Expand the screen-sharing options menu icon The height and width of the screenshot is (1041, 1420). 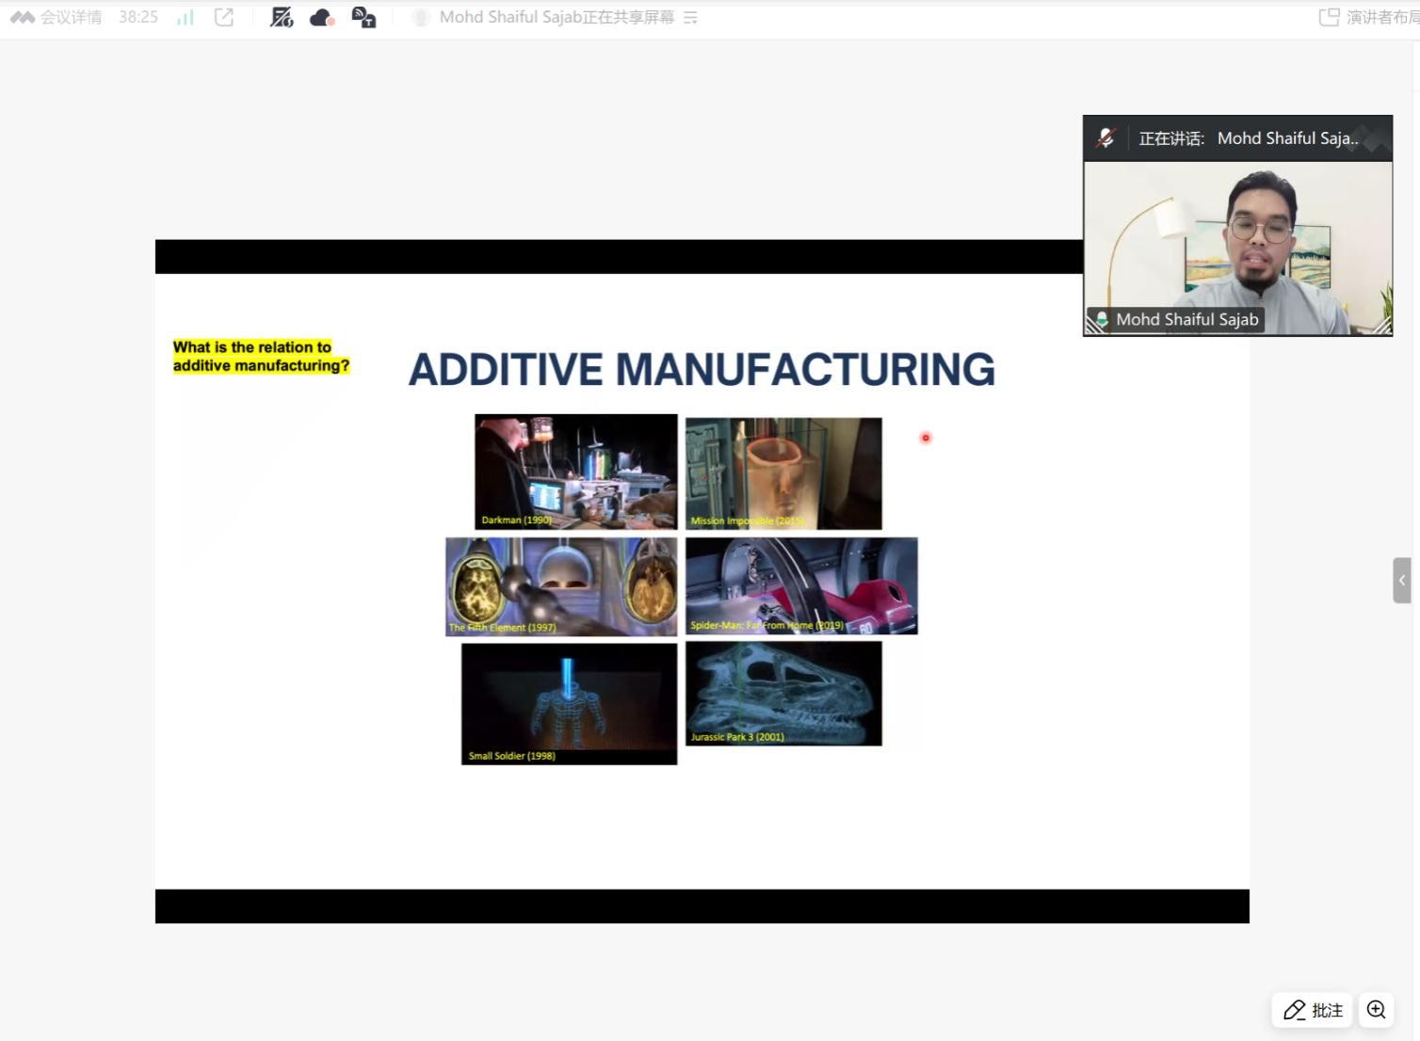click(690, 18)
